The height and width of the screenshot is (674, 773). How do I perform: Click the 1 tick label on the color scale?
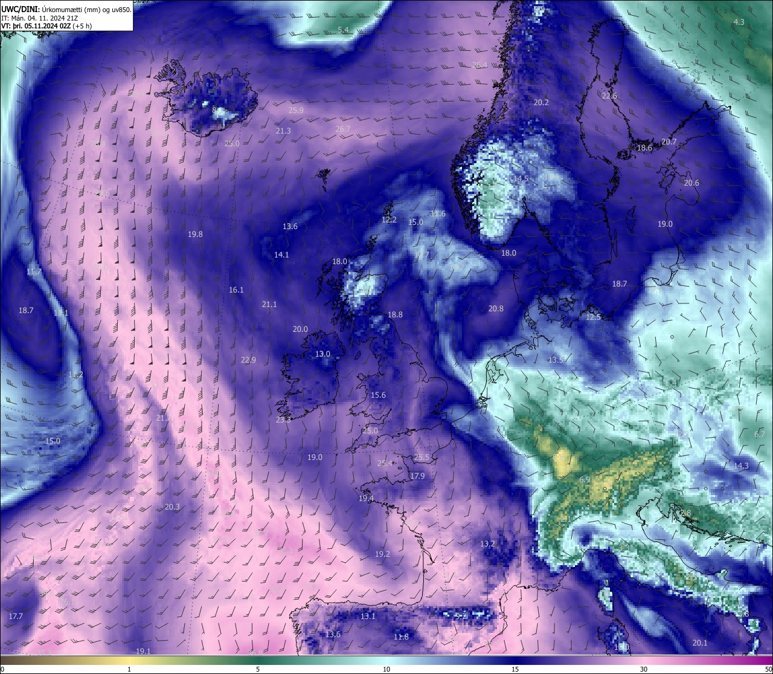pyautogui.click(x=129, y=669)
